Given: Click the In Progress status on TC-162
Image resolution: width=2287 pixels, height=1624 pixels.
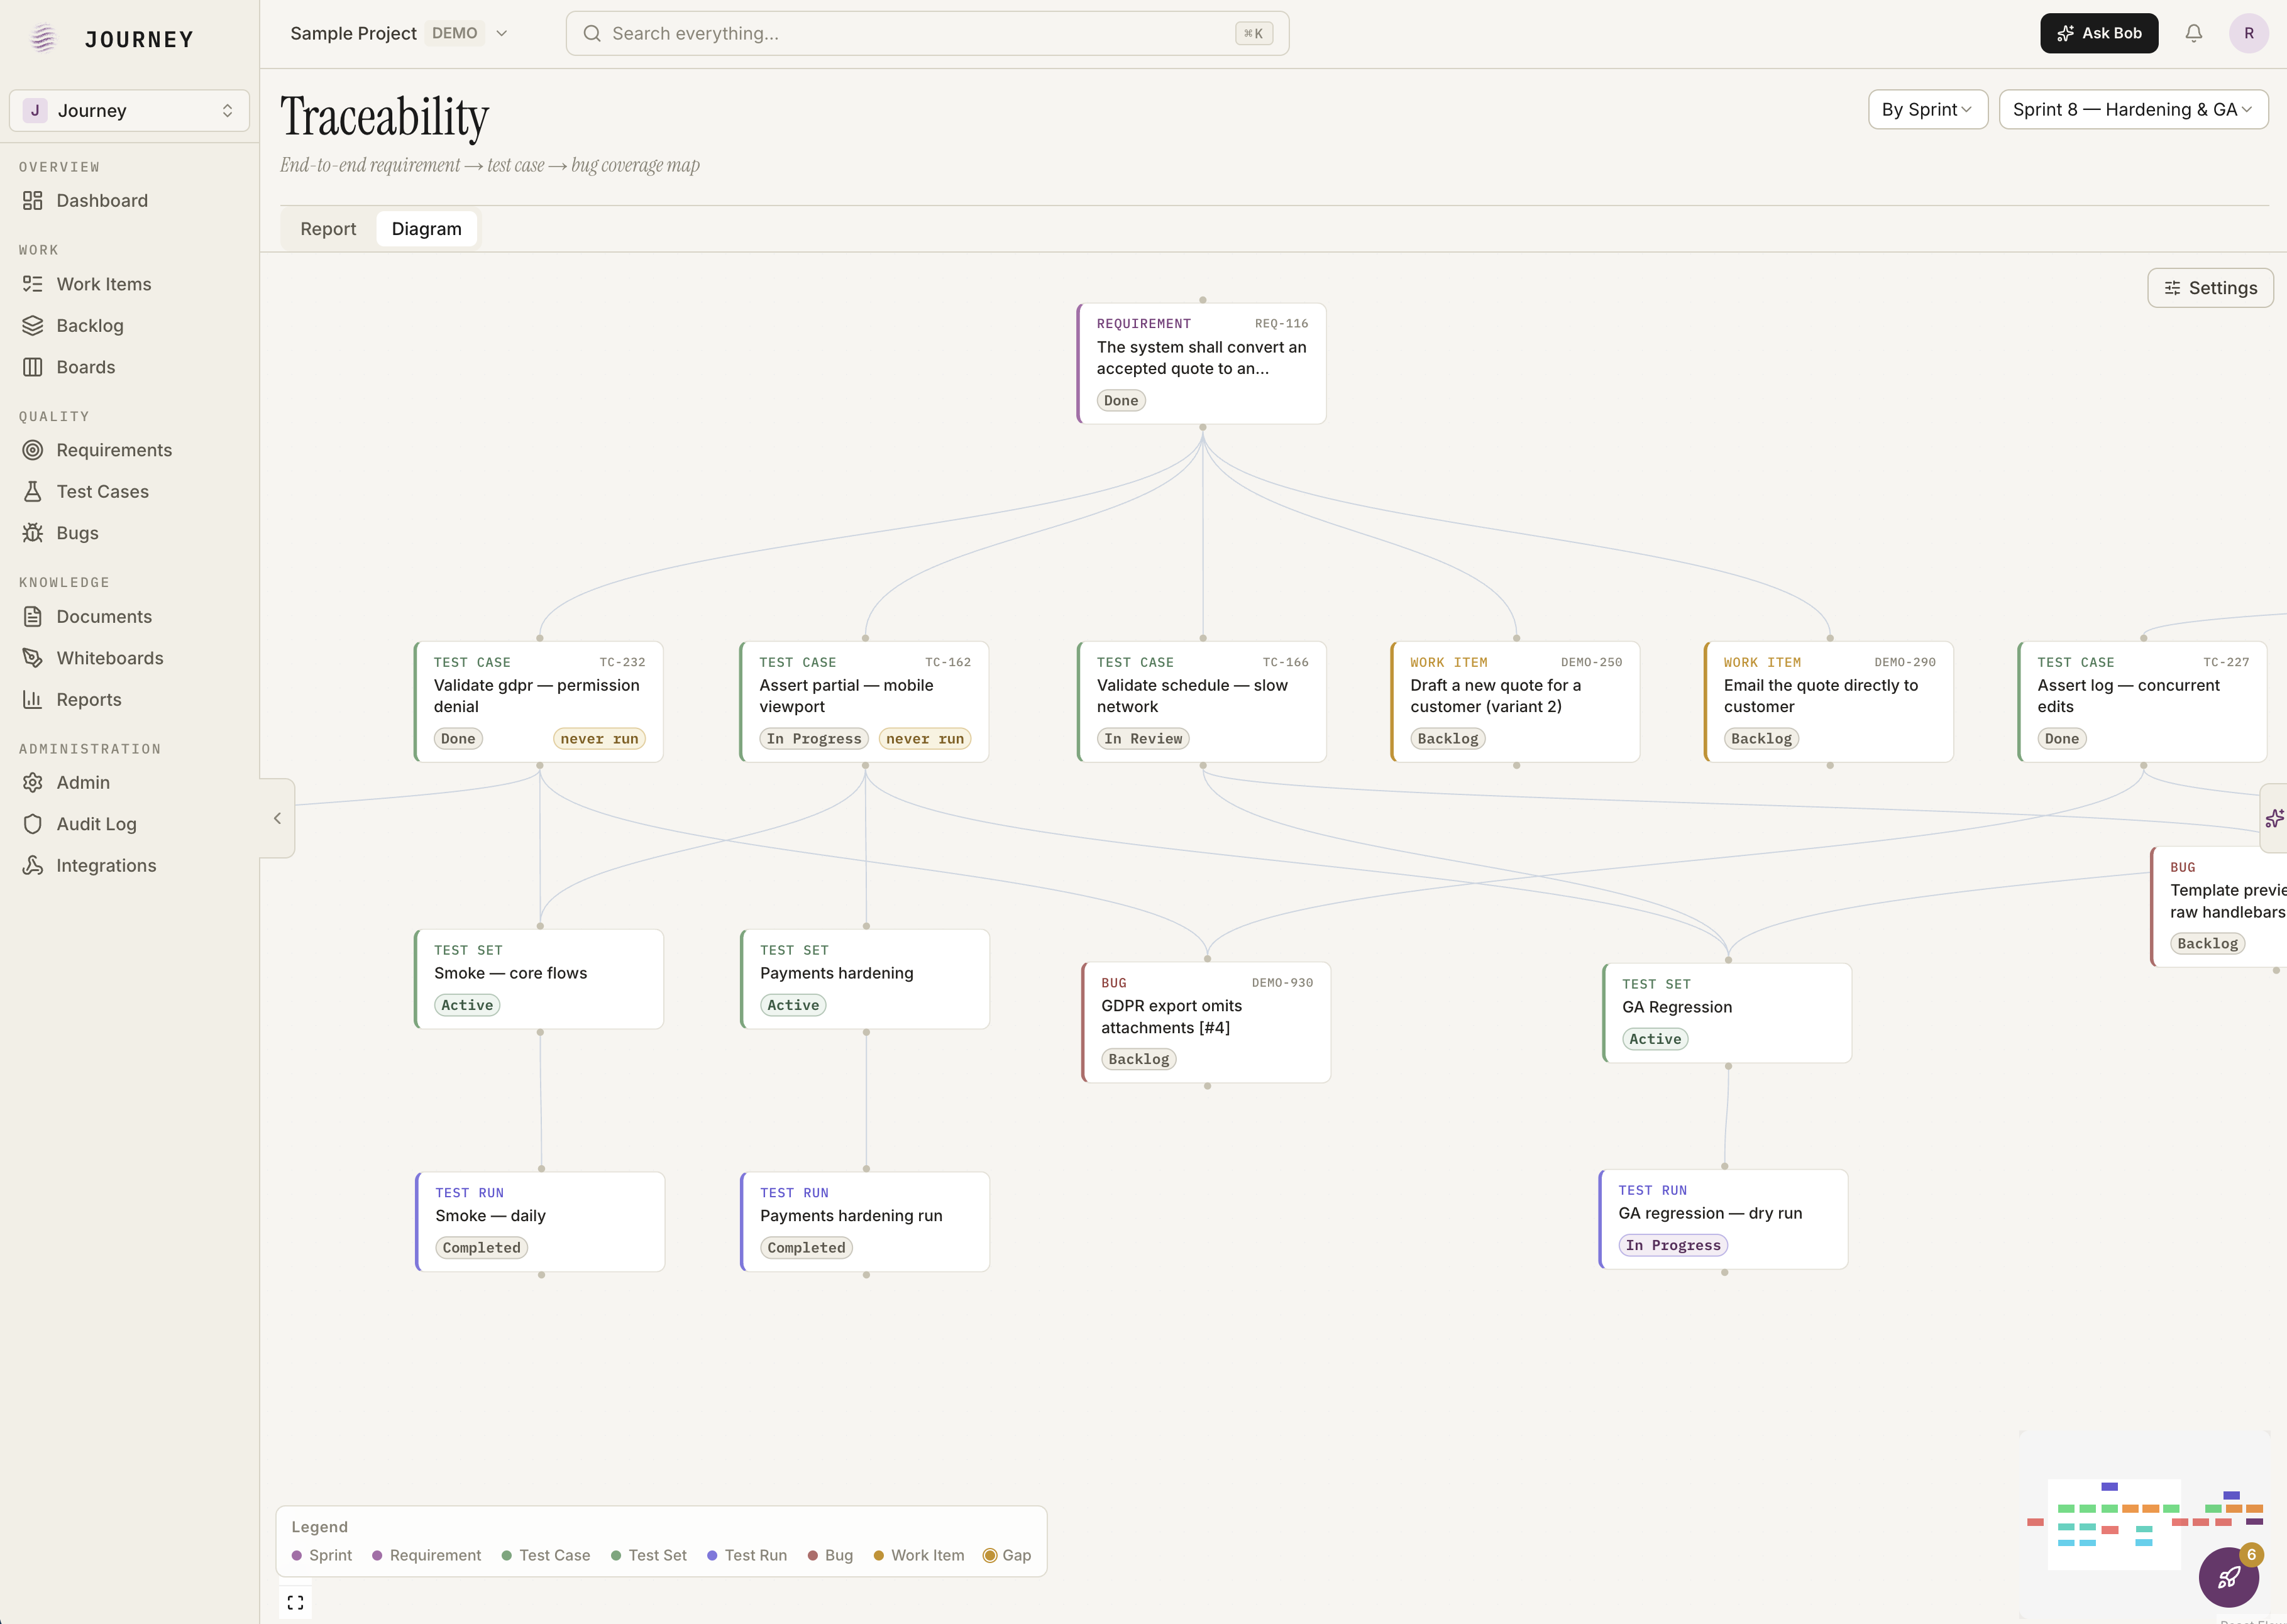Looking at the screenshot, I should 814,739.
